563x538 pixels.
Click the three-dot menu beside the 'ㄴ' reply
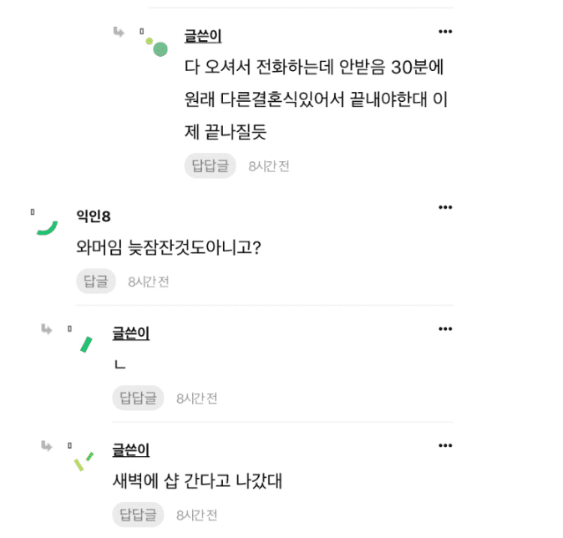coord(445,328)
